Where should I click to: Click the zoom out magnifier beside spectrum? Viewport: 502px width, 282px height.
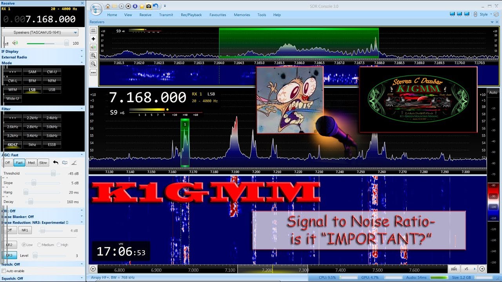pyautogui.click(x=93, y=64)
